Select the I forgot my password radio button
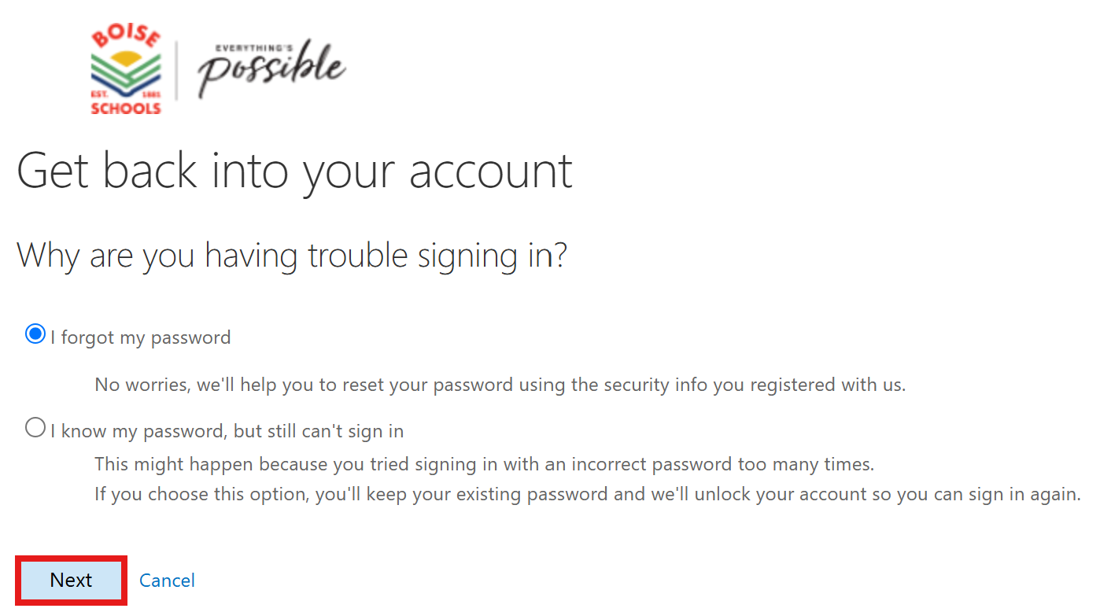The height and width of the screenshot is (612, 1100). click(35, 334)
